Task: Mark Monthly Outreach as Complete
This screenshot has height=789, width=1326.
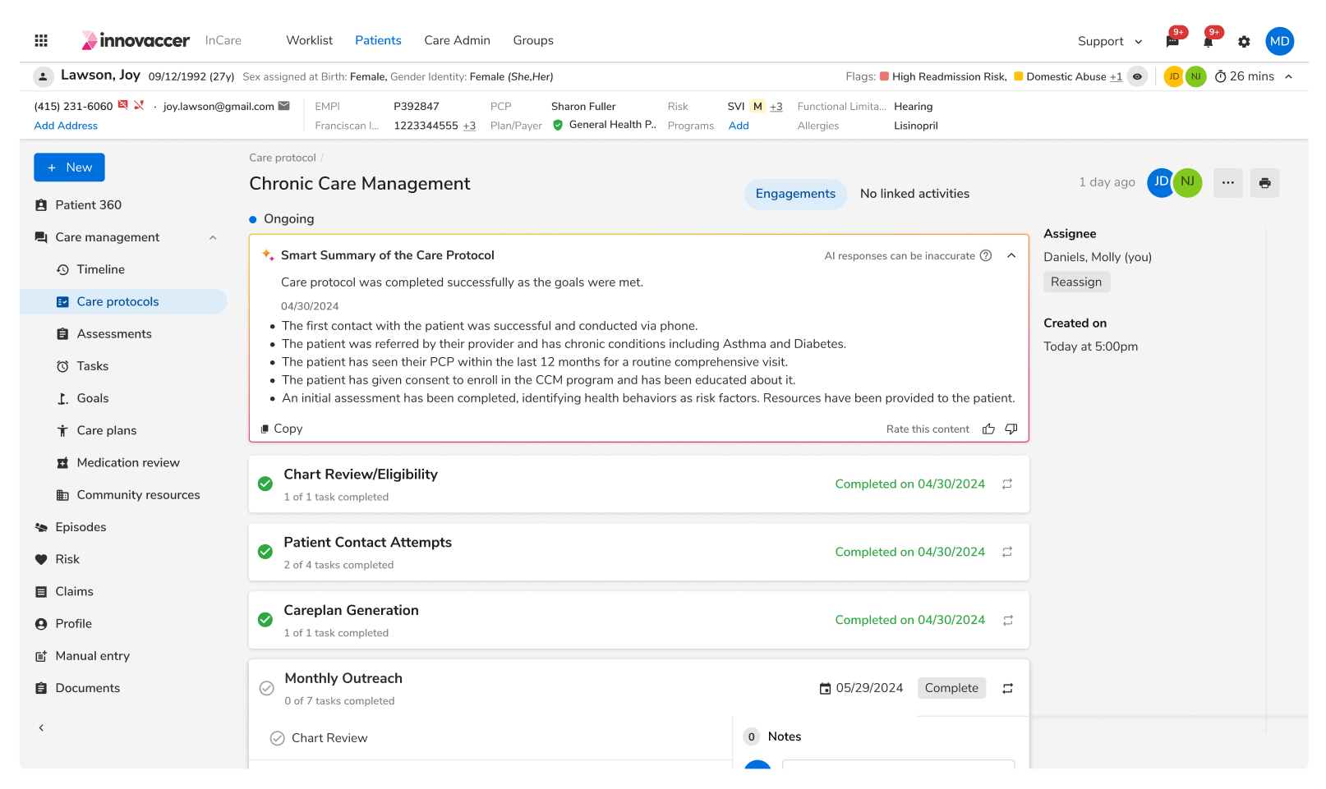Action: (951, 688)
